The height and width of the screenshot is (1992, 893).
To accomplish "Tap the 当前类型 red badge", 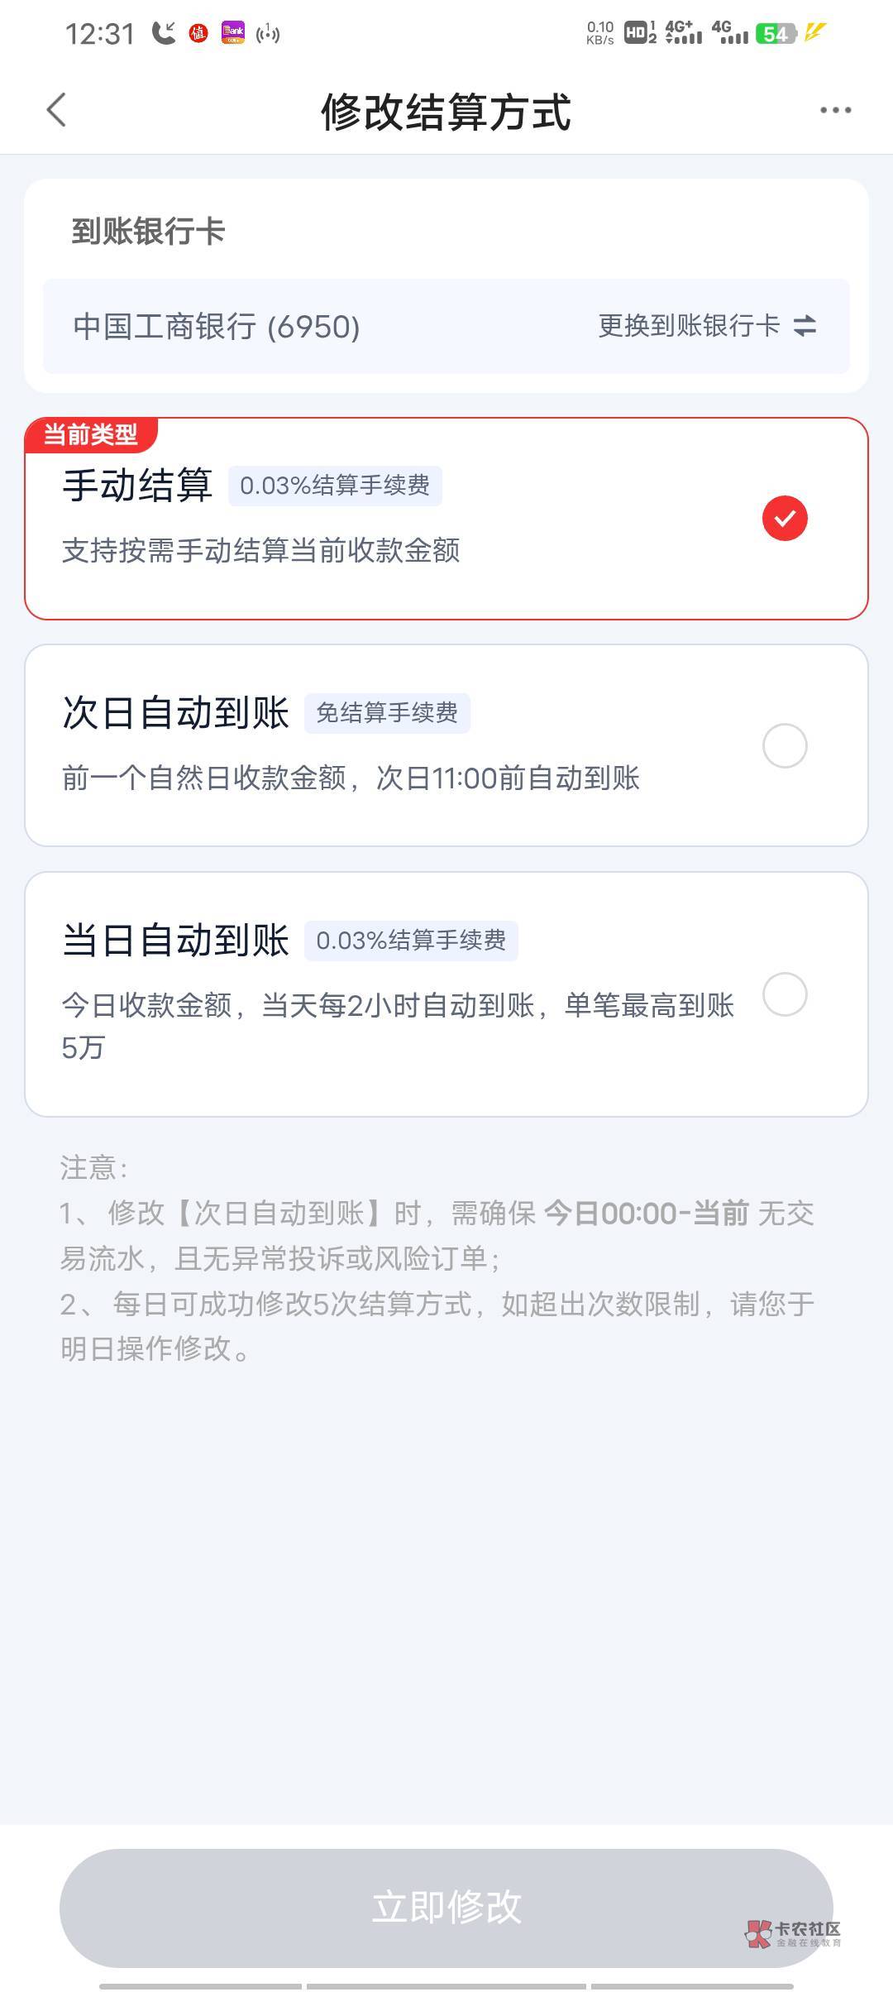I will [x=91, y=434].
